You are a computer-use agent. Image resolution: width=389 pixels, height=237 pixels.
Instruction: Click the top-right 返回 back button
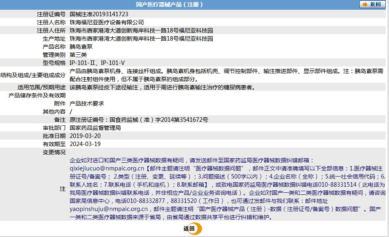[x=372, y=4]
